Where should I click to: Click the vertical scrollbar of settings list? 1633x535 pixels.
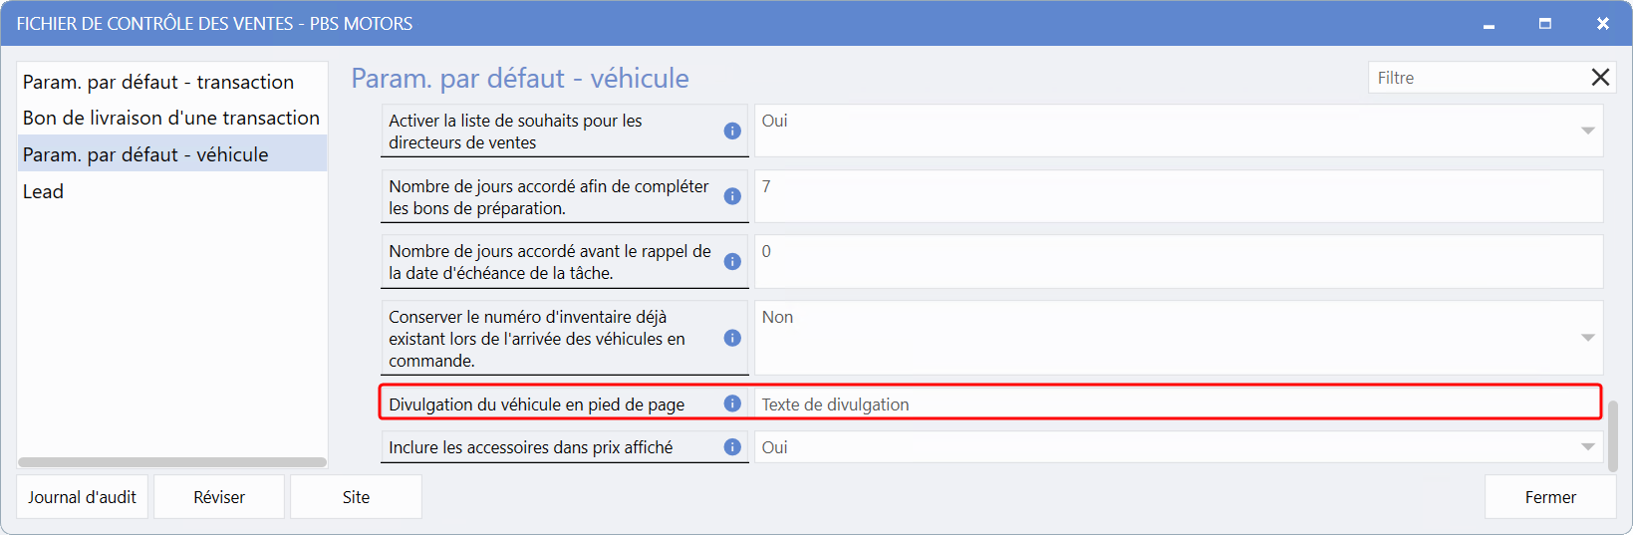click(x=1613, y=434)
